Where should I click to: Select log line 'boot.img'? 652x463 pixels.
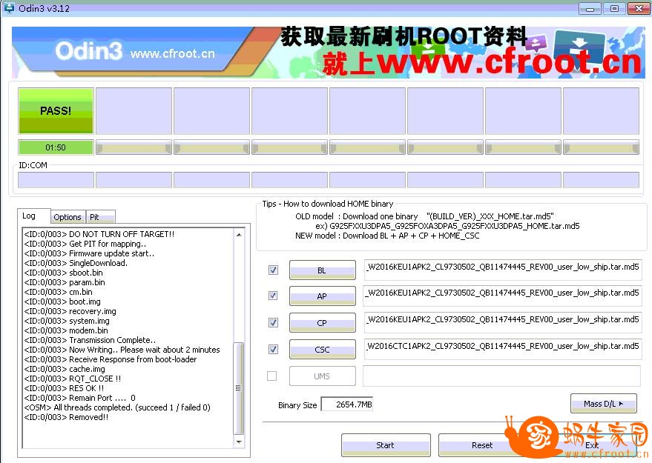62,302
